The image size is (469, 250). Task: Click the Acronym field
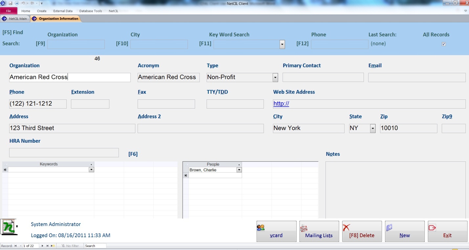coord(168,77)
